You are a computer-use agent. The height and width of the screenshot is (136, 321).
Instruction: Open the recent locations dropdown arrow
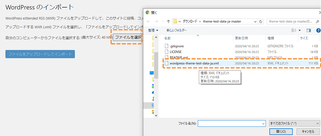click(x=163, y=21)
